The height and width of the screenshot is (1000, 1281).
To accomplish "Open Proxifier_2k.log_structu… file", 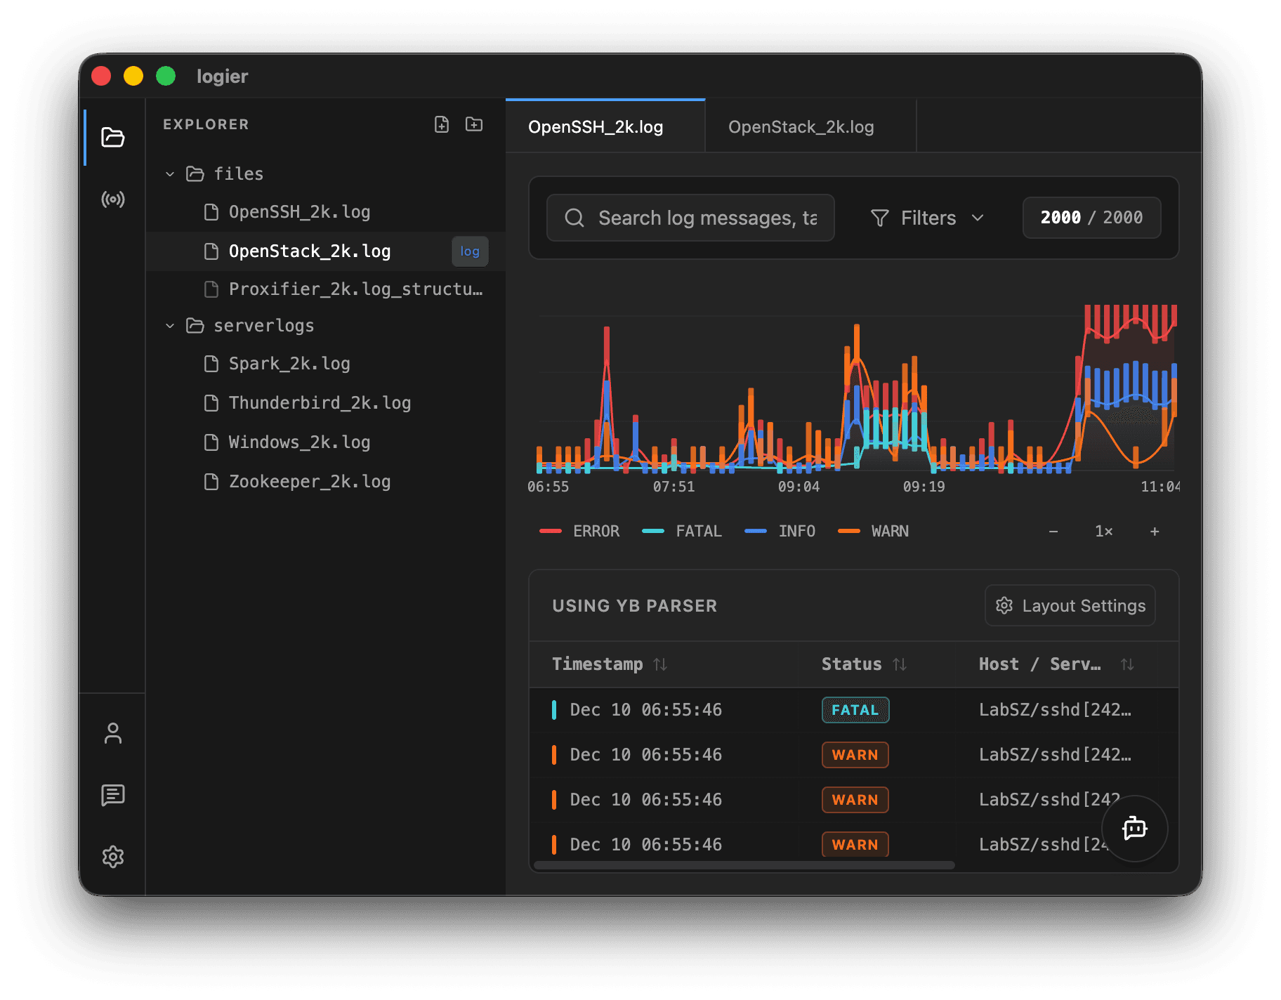I will [326, 289].
